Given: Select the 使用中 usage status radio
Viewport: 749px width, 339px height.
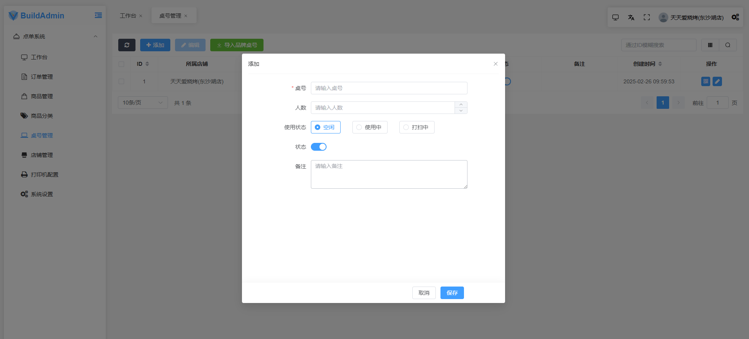Looking at the screenshot, I should click(370, 127).
